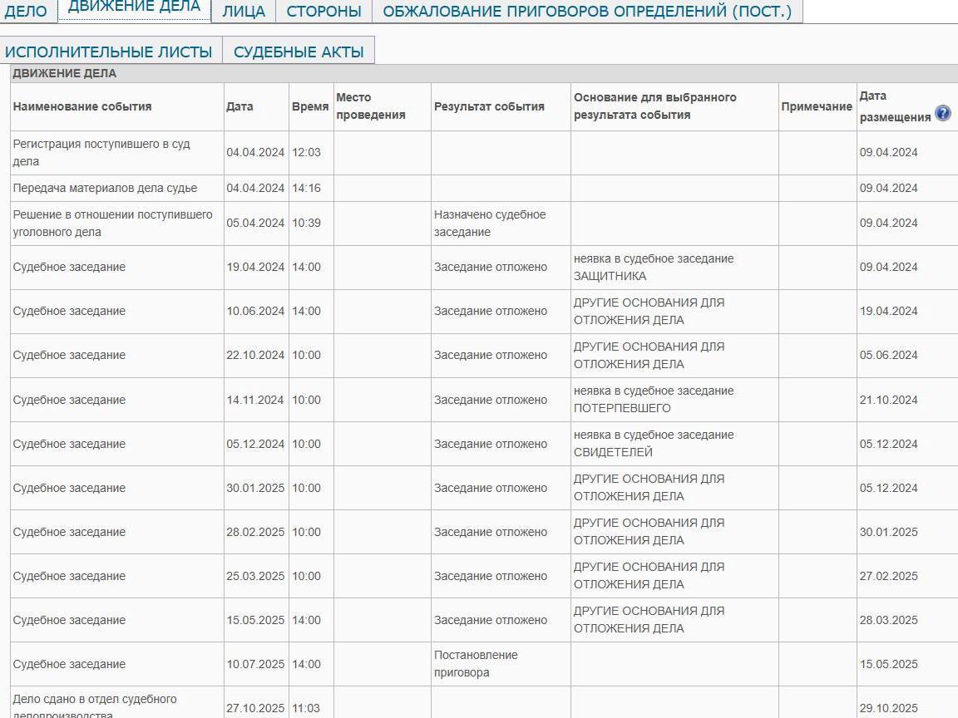Screen dimensions: 958x718
Task: Click the Назначено судебное заседание result cell
Action: pos(490,223)
